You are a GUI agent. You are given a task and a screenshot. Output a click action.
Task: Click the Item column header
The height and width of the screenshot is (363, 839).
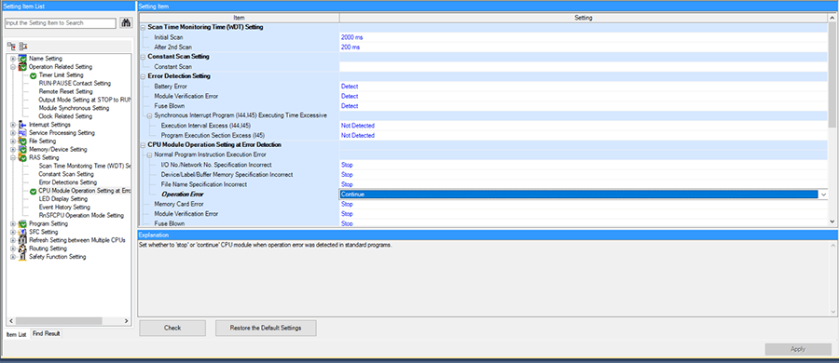click(x=240, y=18)
